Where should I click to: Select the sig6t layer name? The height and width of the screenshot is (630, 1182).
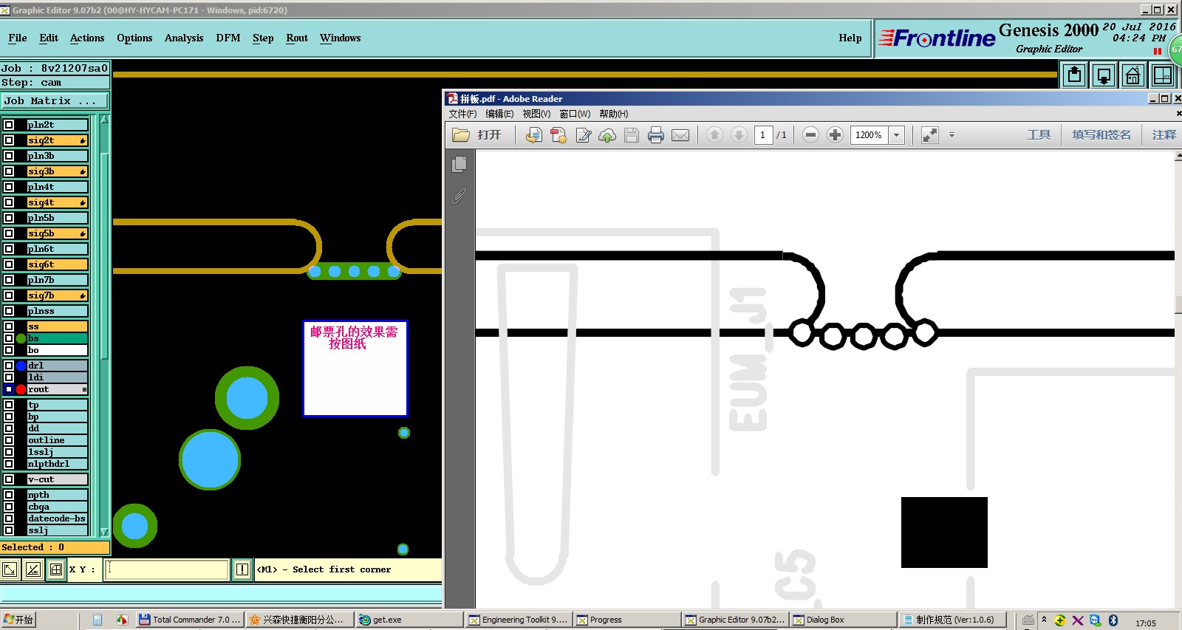(x=57, y=264)
